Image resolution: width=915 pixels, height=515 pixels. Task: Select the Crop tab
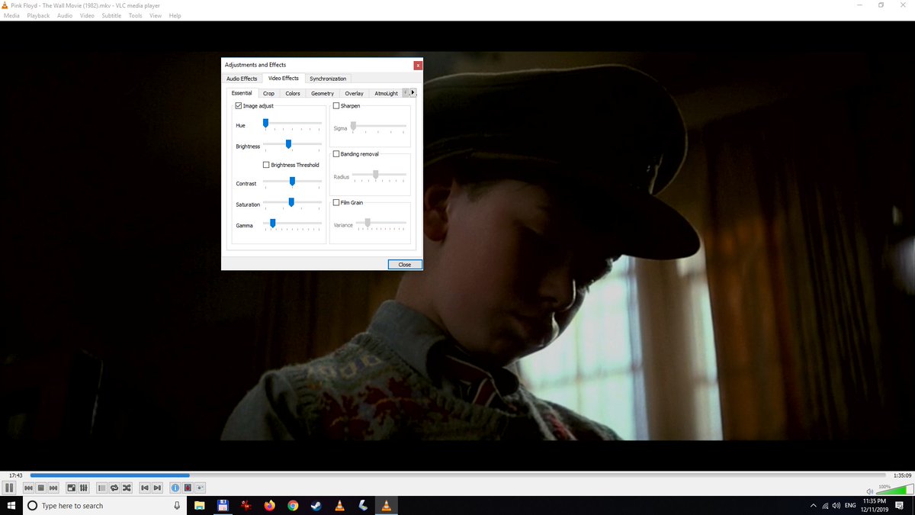click(x=268, y=93)
